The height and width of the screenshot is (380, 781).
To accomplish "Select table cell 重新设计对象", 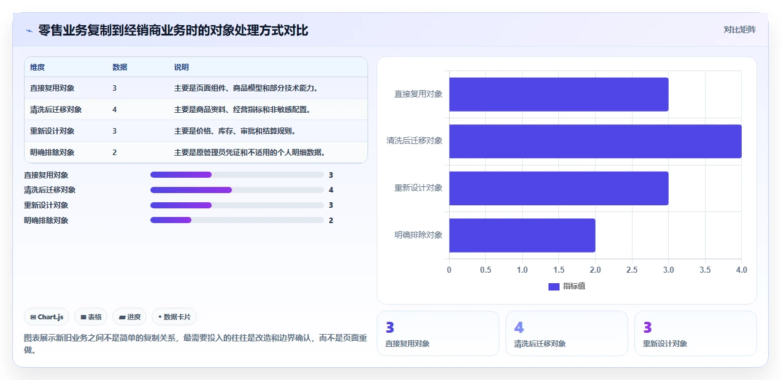I will [x=52, y=131].
